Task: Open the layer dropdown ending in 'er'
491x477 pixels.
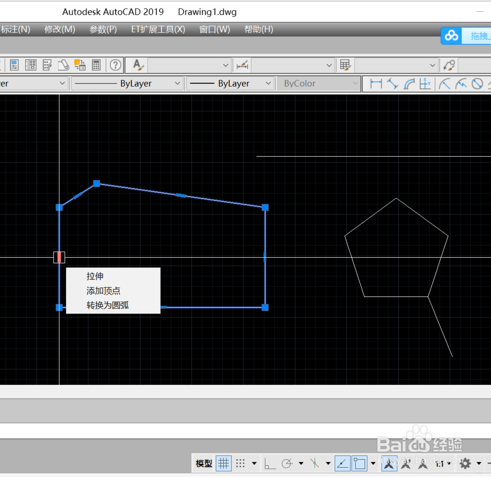Action: click(x=34, y=83)
